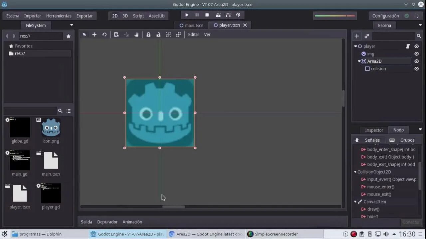Open the Animación panel

click(x=132, y=222)
